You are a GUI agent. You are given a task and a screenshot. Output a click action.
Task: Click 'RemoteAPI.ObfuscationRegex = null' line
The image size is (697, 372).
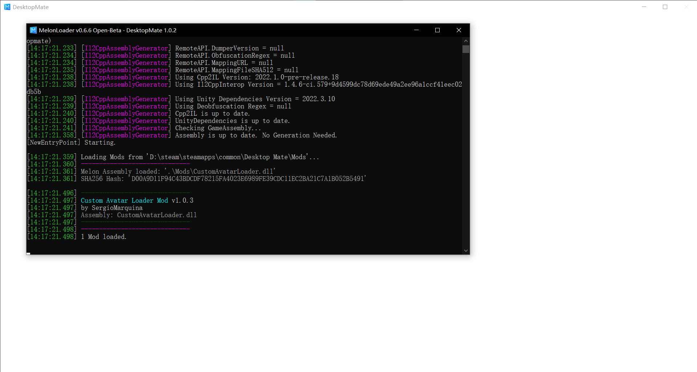235,55
